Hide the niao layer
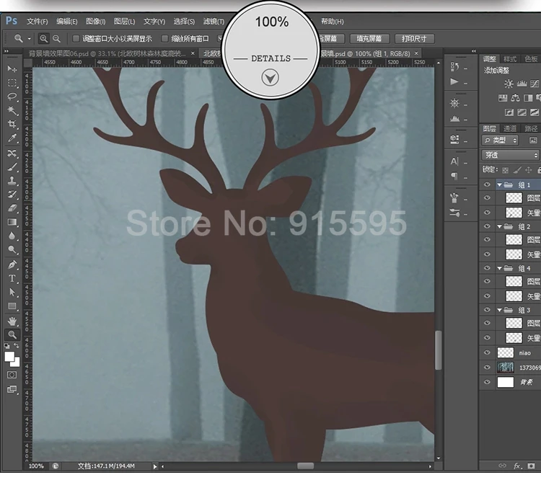This screenshot has height=480, width=541. (487, 352)
